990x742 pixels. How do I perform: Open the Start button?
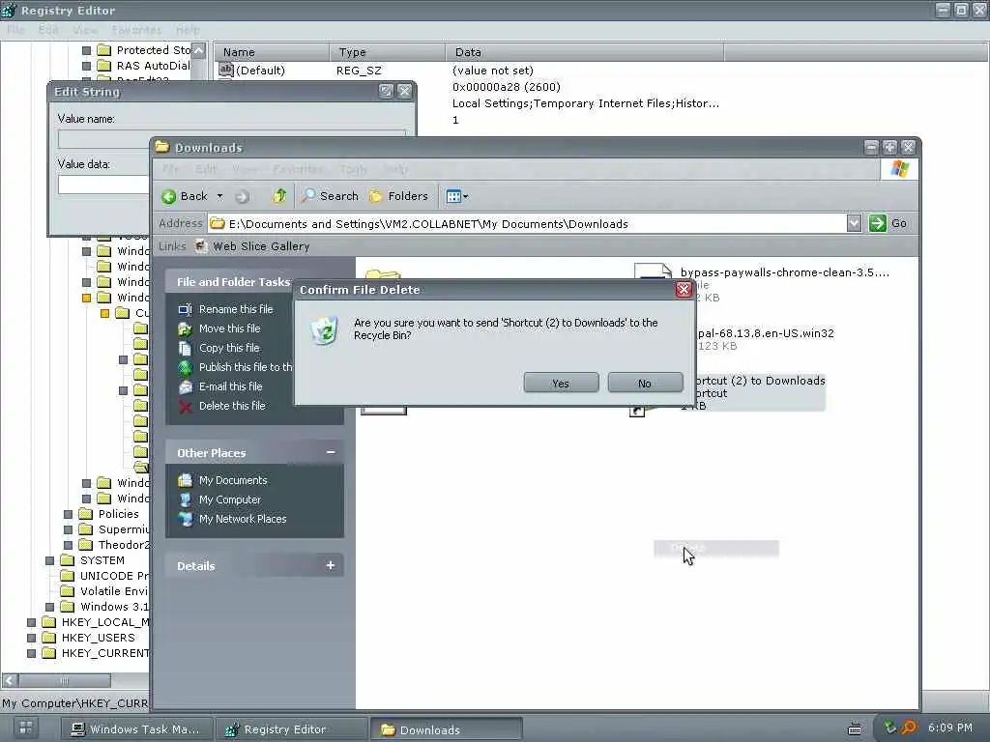[x=26, y=728]
